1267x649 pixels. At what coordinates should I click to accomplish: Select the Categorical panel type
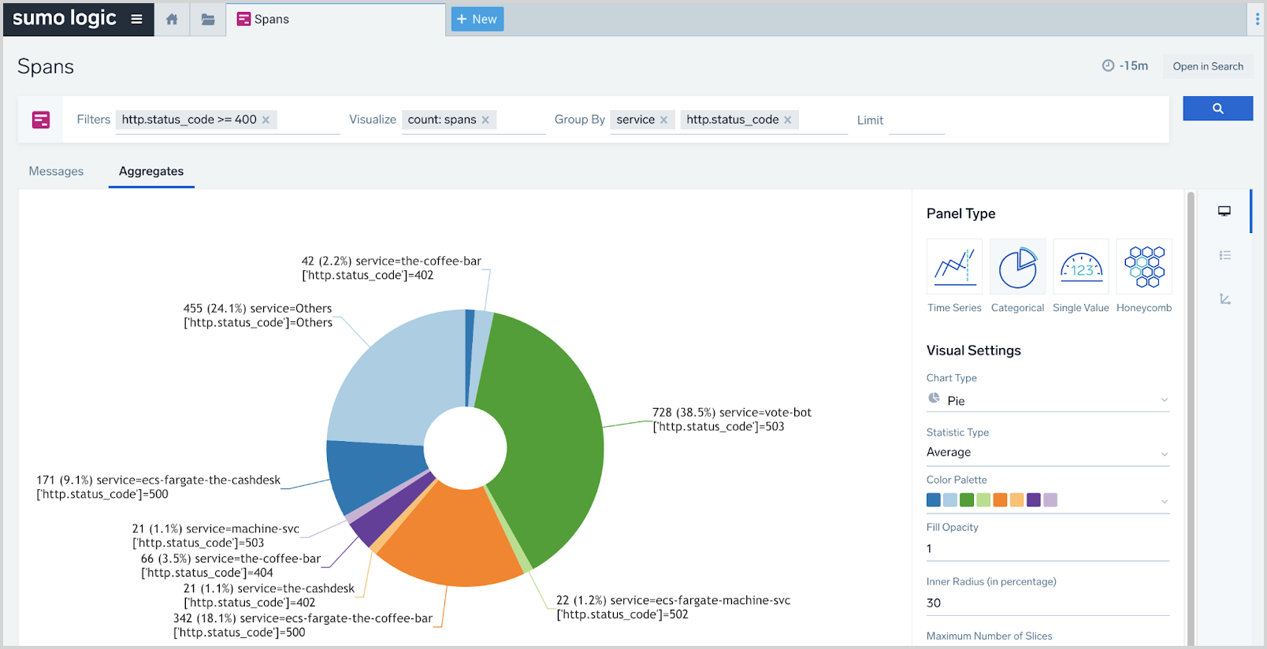coord(1017,268)
